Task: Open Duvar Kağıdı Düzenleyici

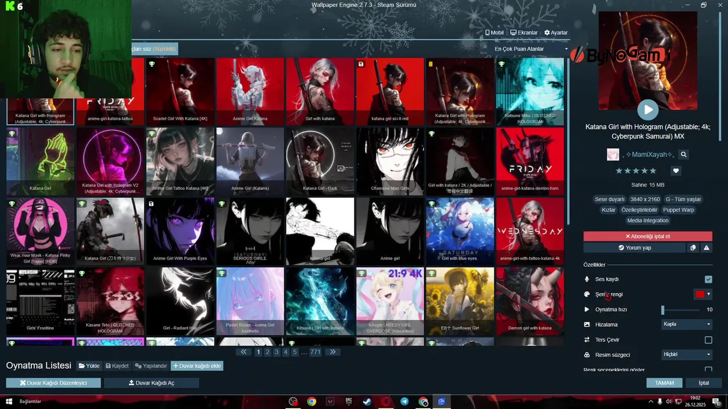Action: coord(53,383)
